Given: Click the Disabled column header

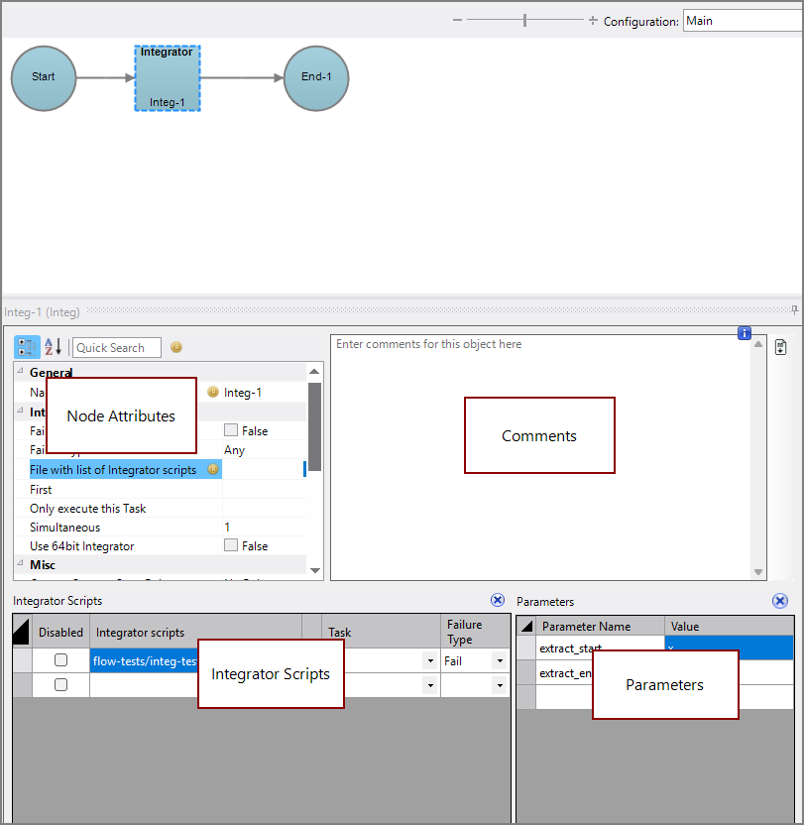Looking at the screenshot, I should coord(60,632).
